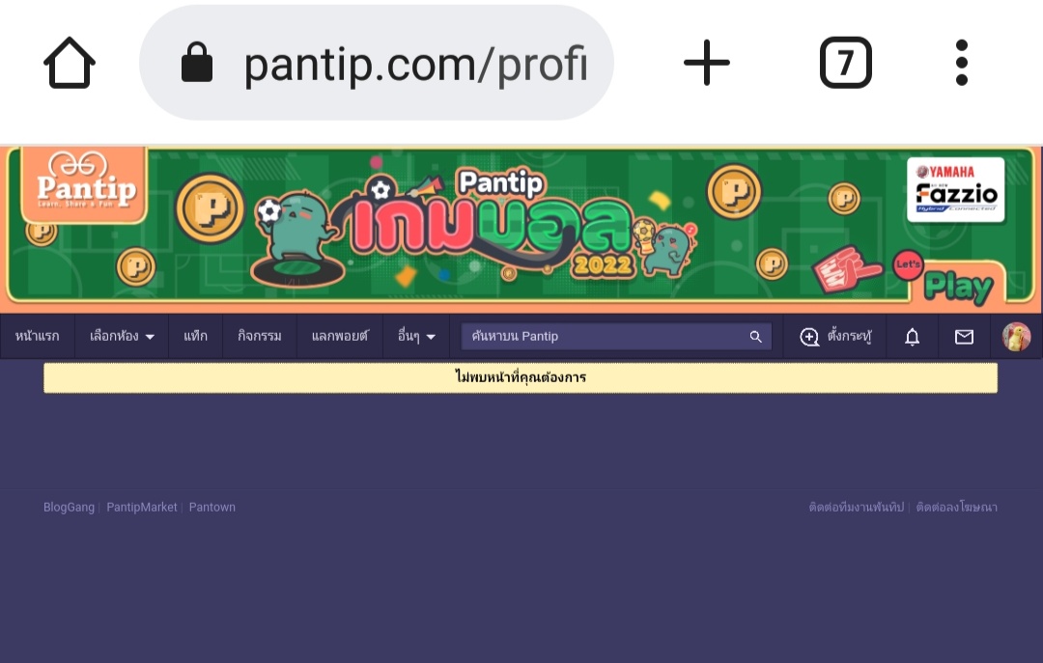The image size is (1043, 663).
Task: Open the BlogGang footer link
Action: (70, 508)
